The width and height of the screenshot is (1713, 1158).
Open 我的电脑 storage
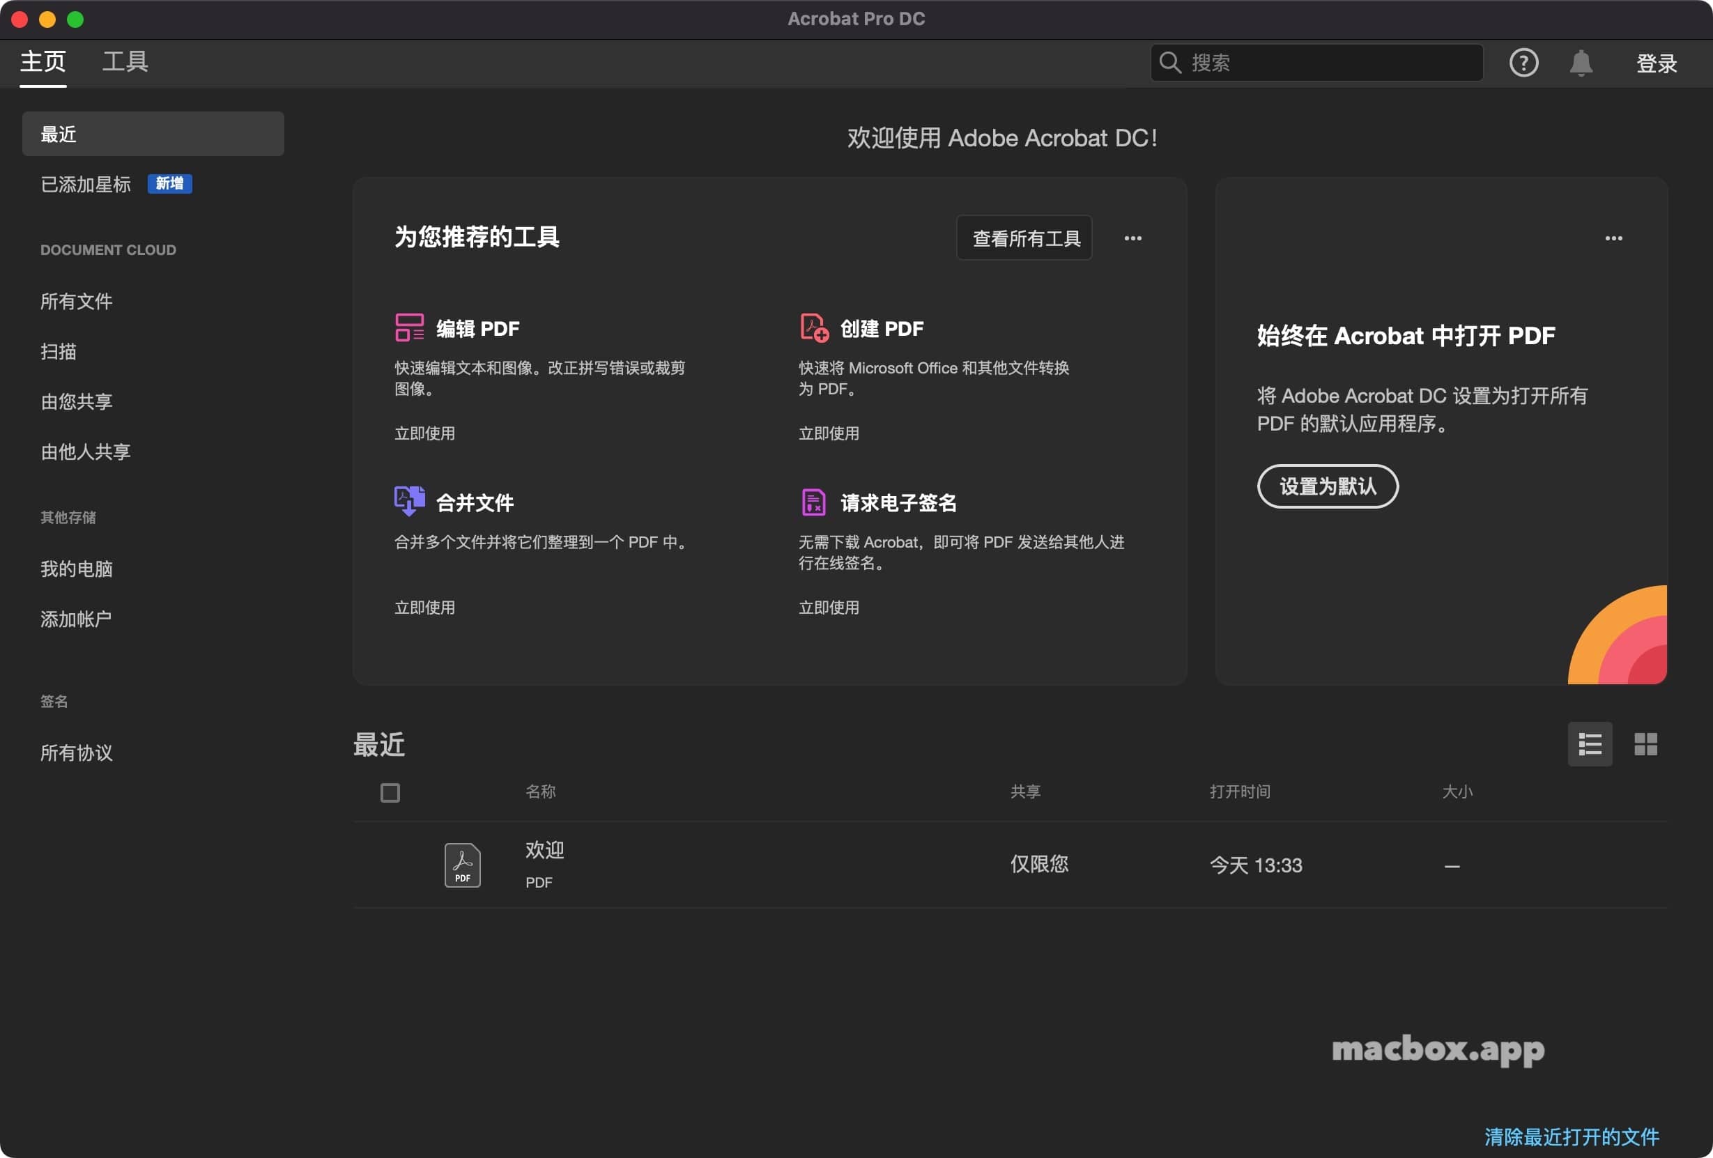coord(77,569)
